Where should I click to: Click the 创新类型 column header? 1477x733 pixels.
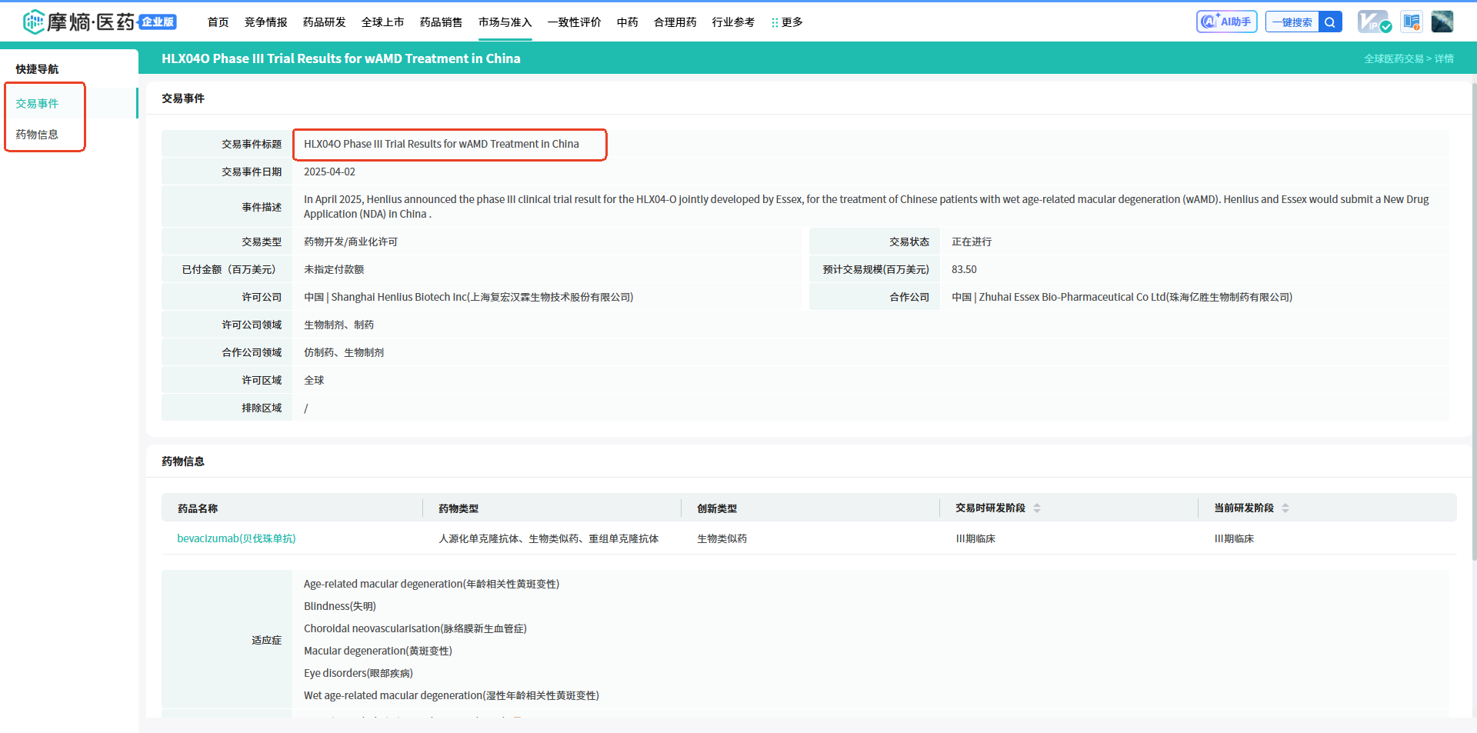[x=717, y=508]
